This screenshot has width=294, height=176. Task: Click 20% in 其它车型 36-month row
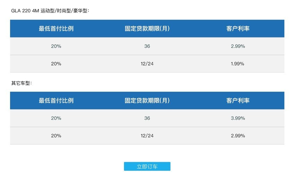click(56, 118)
